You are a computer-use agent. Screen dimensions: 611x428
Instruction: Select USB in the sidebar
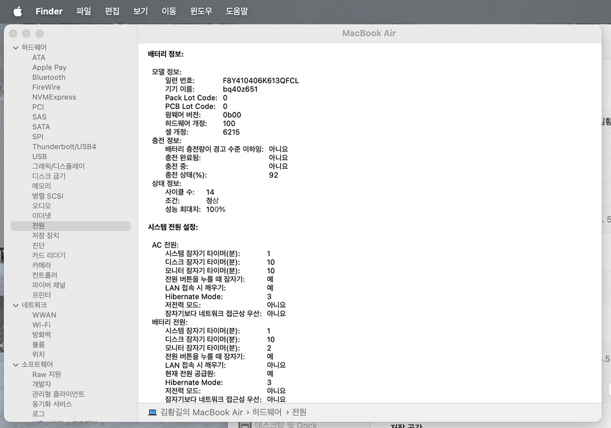[x=39, y=156]
